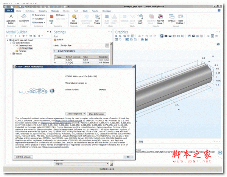Toggle the highlighted selection button on second Graphics row
Image resolution: width=227 pixels, height=177 pixels.
pos(127,39)
